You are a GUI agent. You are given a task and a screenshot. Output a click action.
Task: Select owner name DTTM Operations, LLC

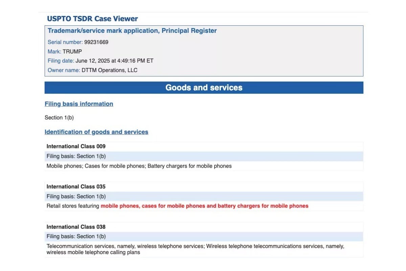click(109, 70)
